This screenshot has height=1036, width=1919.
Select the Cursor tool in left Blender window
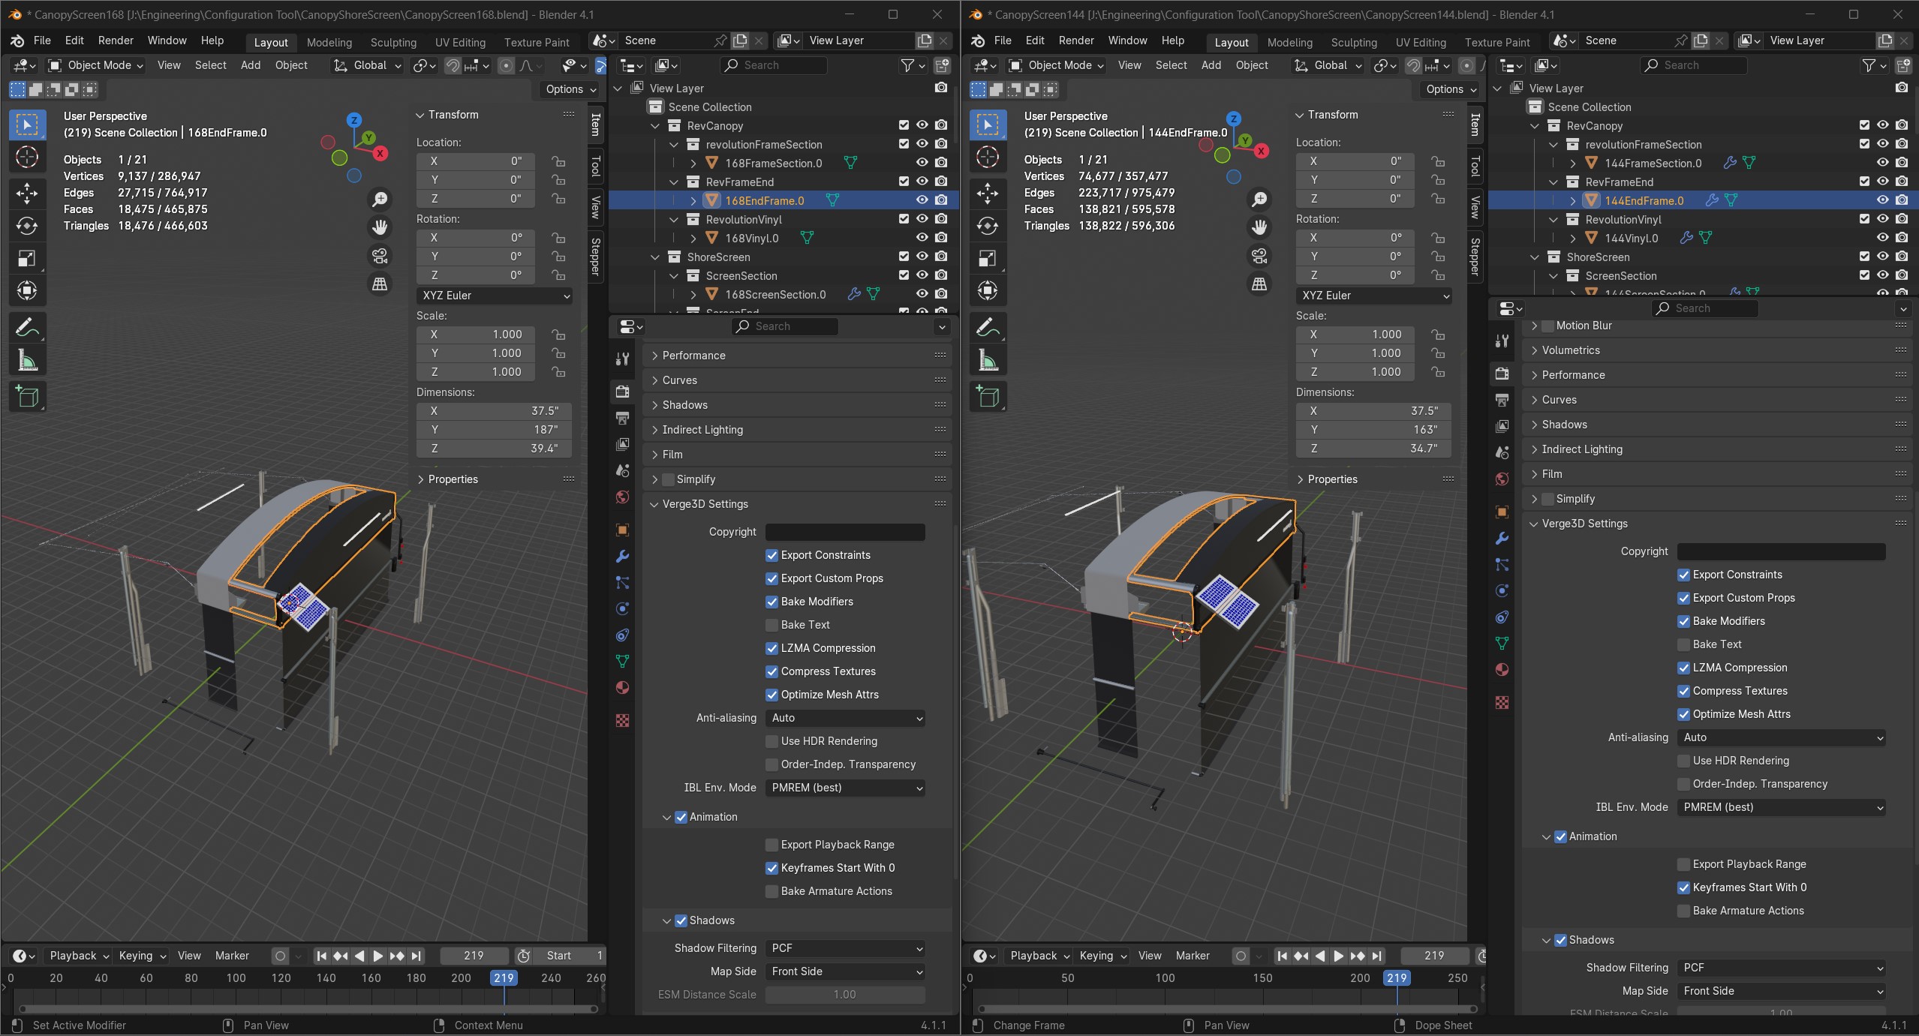(27, 157)
